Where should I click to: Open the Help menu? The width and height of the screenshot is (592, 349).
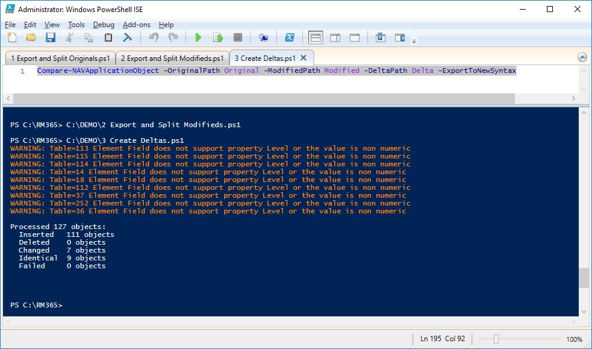tap(166, 25)
